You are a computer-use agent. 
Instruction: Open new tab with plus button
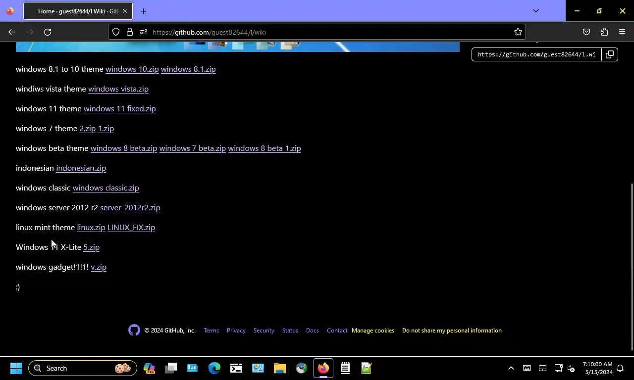pyautogui.click(x=143, y=11)
